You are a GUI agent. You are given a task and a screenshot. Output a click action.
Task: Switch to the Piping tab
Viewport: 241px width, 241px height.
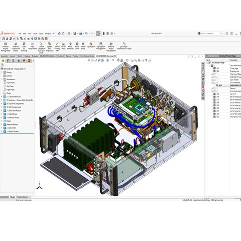point(68,56)
